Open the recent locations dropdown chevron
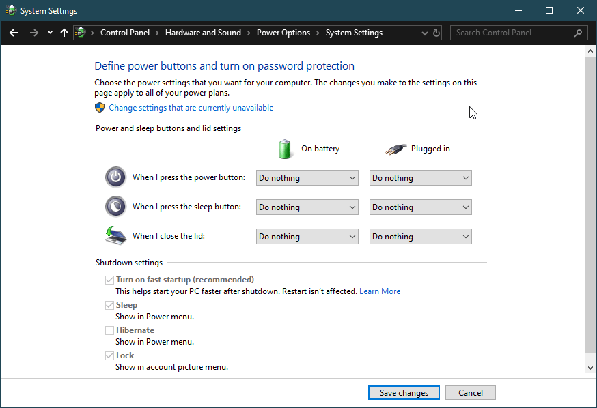Viewport: 597px width, 408px height. point(50,33)
